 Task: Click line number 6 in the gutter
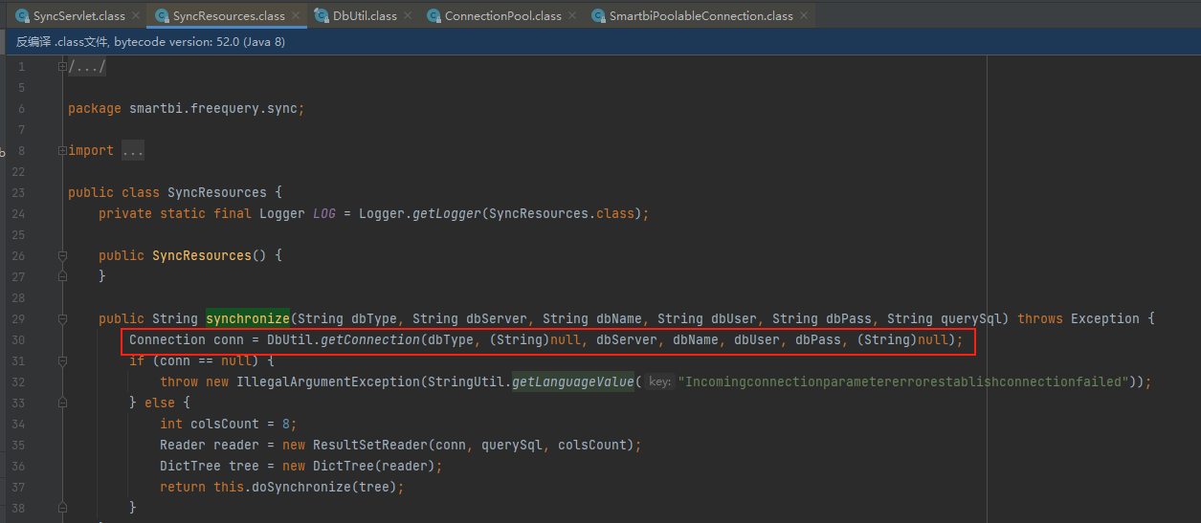pos(23,109)
